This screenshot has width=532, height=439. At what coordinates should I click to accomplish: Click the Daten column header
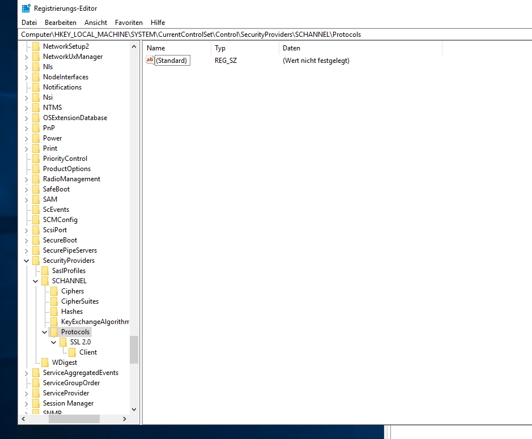[360, 48]
